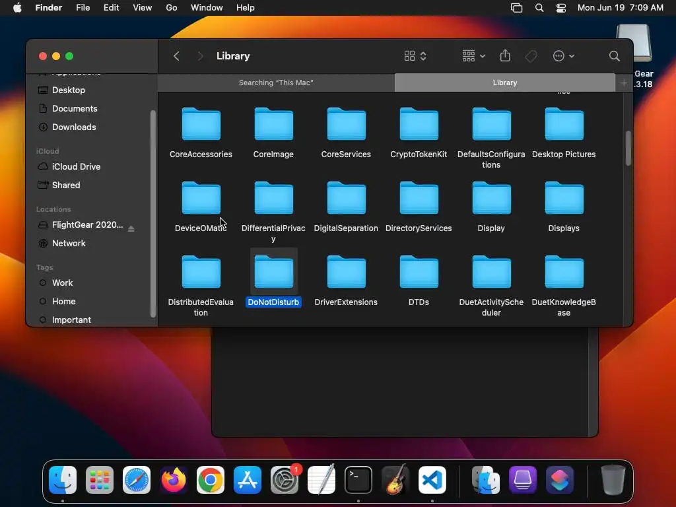This screenshot has height=507, width=676.
Task: Click the DoNotDisturb folder icon
Action: tap(274, 272)
